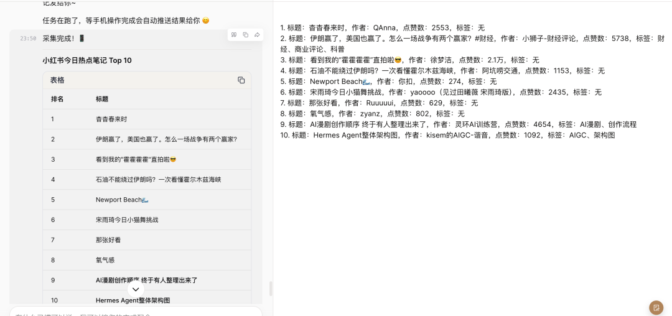Click the forward/share arrow icon

pos(257,35)
